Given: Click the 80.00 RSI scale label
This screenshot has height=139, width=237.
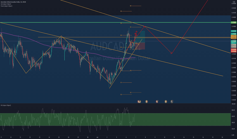Looking at the screenshot, I should pyautogui.click(x=233, y=110).
